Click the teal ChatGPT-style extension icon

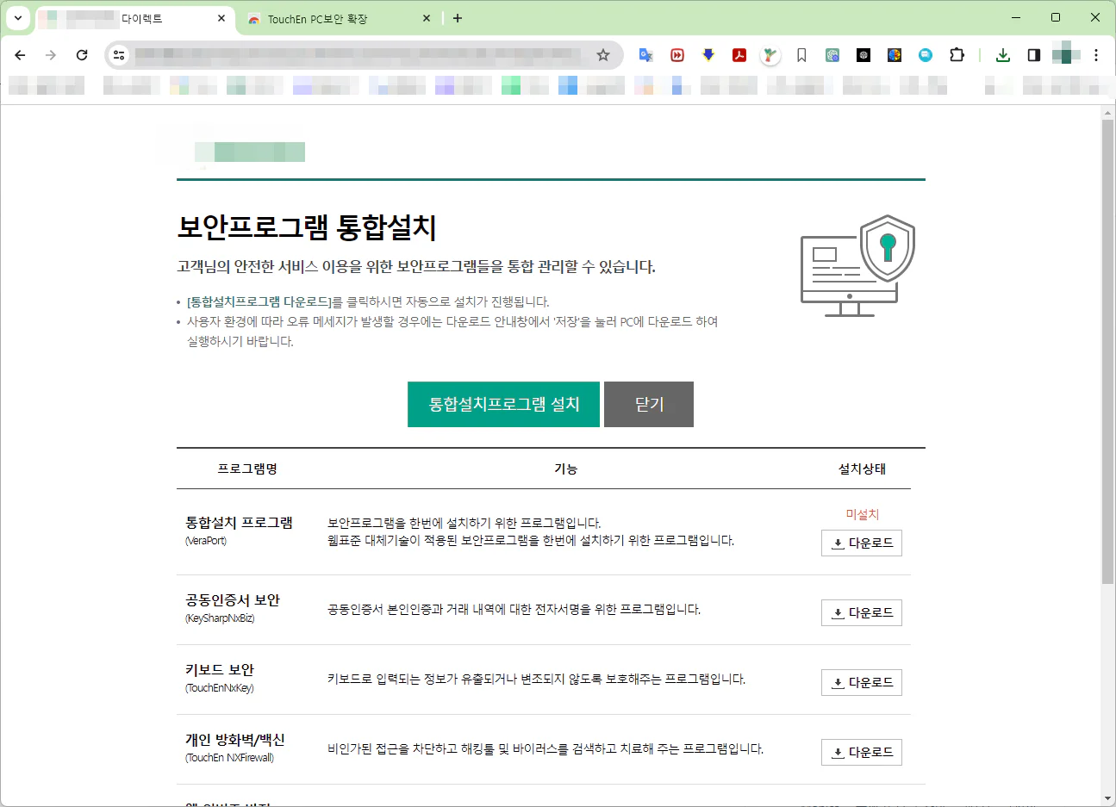832,55
